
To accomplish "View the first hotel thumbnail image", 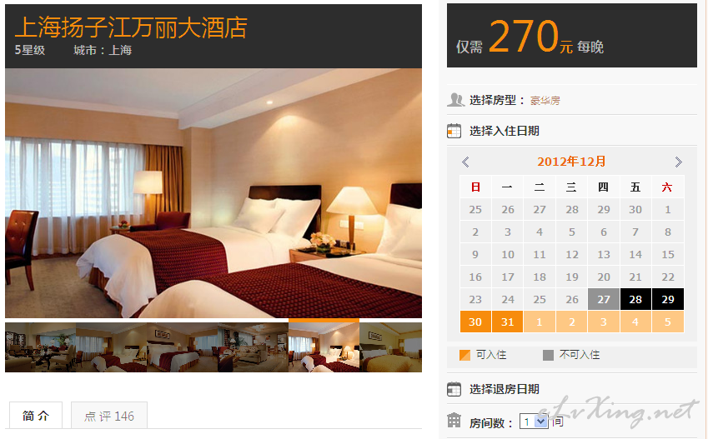I will point(40,347).
